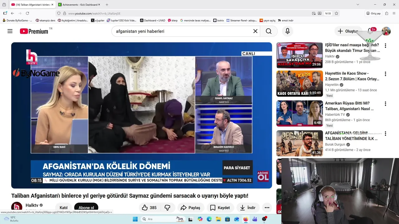Download the video with İndir
This screenshot has height=224, width=399.
[x=248, y=208]
